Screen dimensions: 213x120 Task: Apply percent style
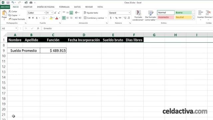click(116, 18)
